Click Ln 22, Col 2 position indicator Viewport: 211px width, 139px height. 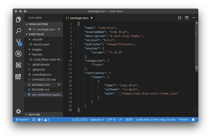click(x=79, y=120)
